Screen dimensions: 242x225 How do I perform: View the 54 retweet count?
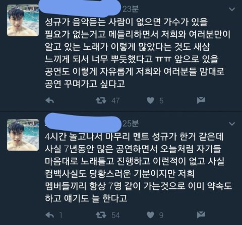click(x=115, y=215)
